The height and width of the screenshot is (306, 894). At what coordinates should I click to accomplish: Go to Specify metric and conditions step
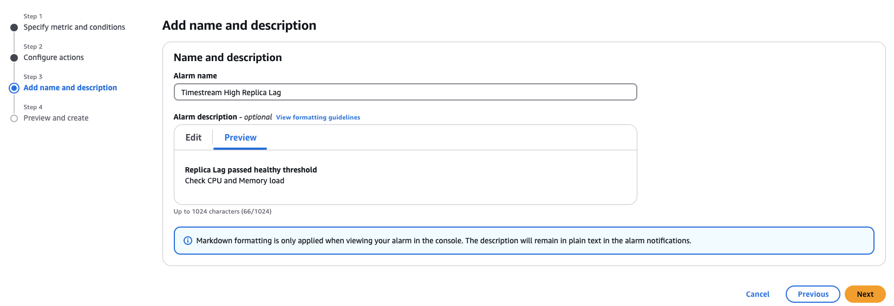[x=74, y=27]
